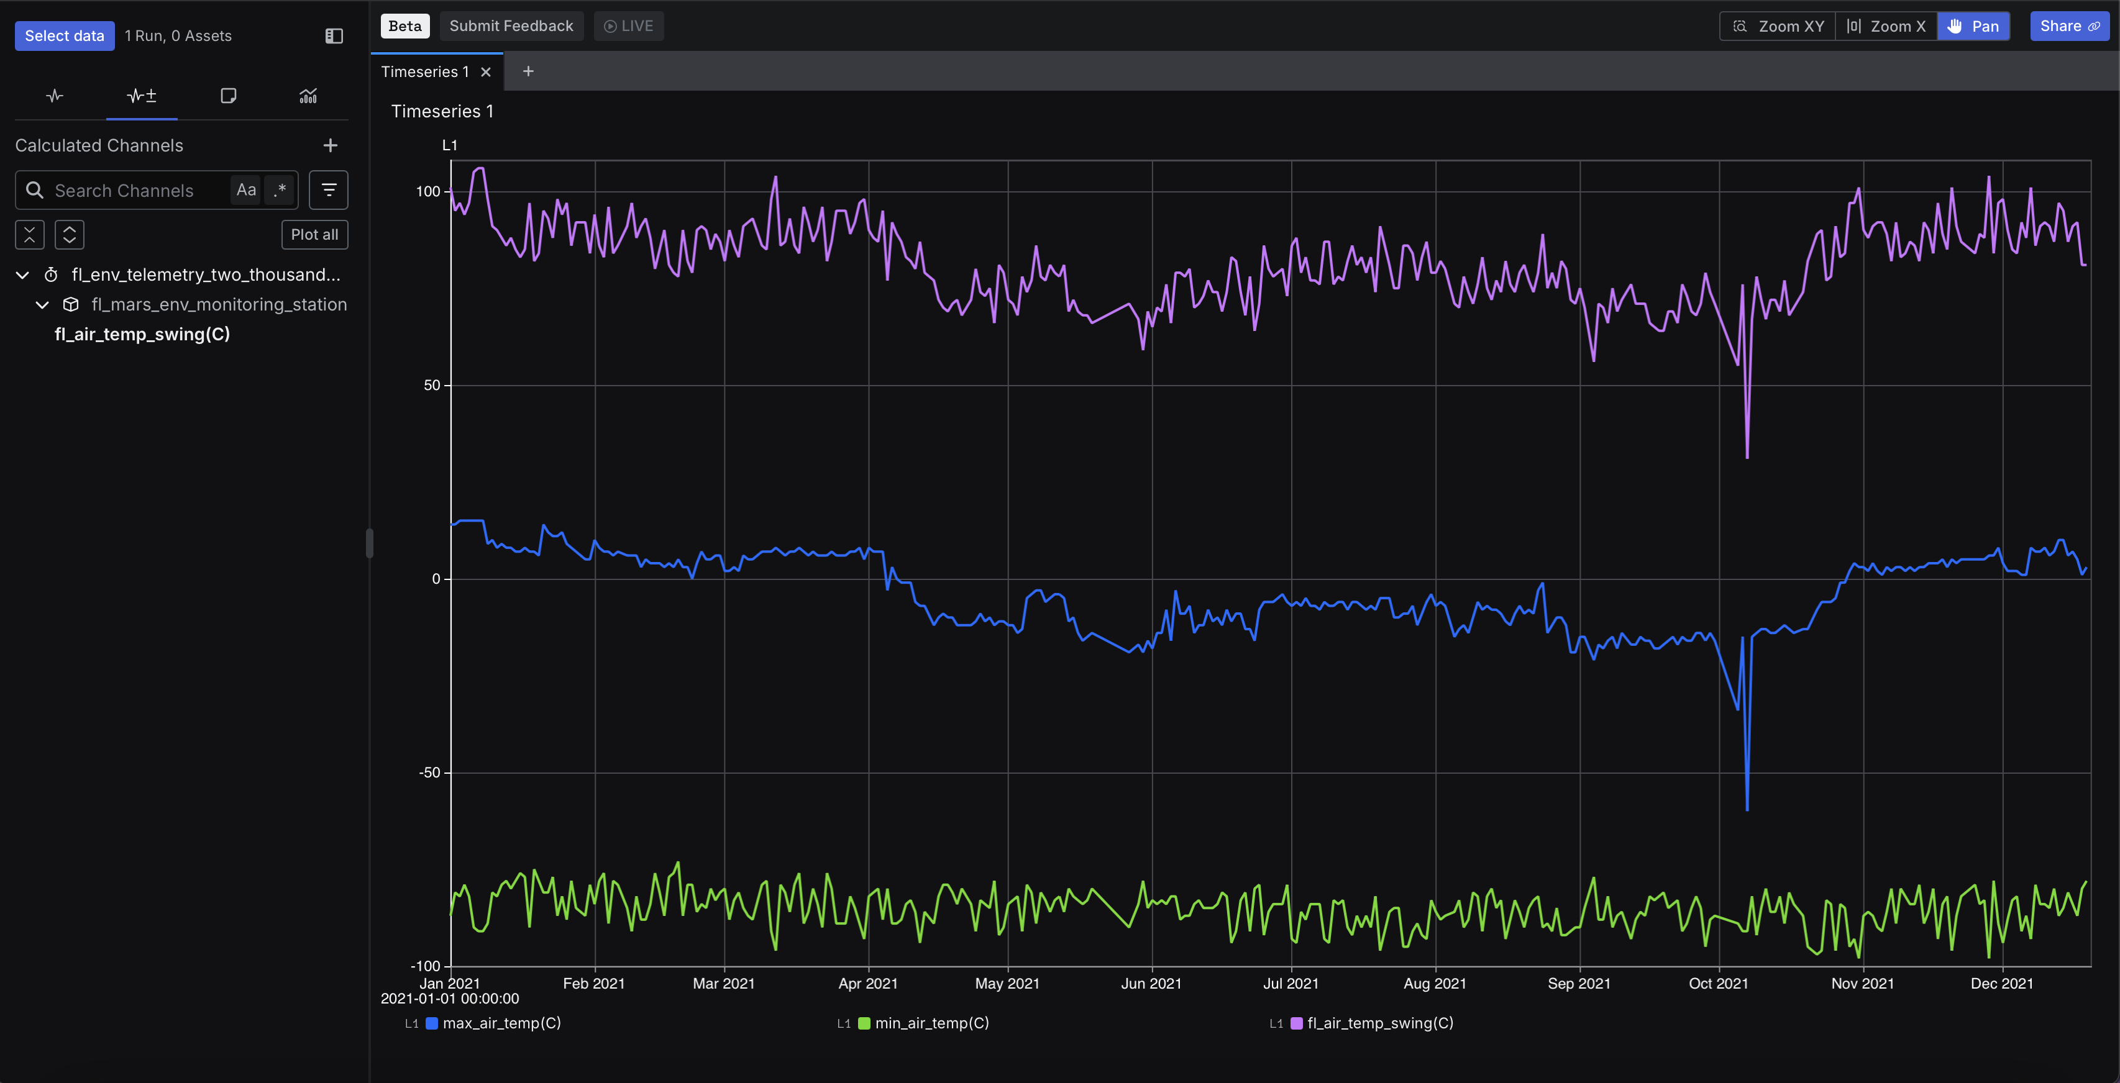This screenshot has height=1083, width=2120.
Task: Open the channels waveform sidebar tab
Action: click(x=54, y=96)
